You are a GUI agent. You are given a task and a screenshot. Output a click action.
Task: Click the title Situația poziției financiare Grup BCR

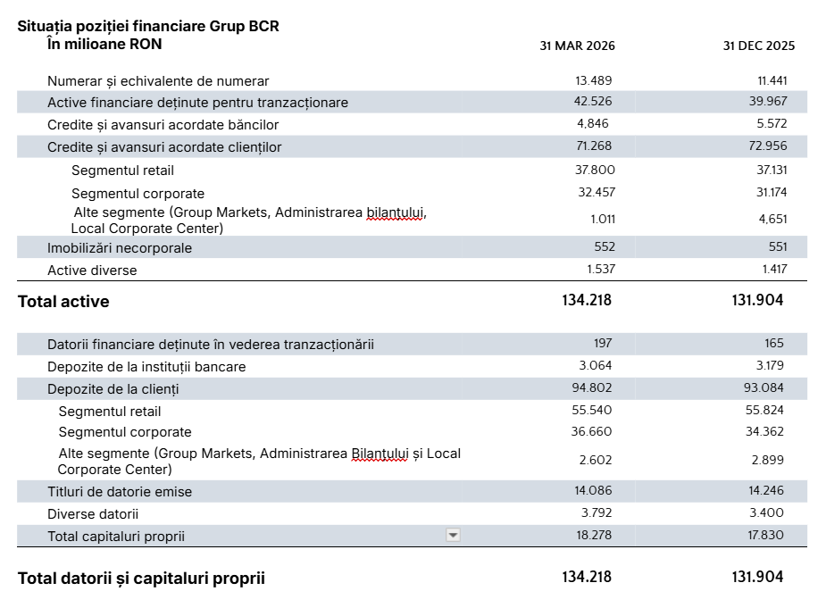148,26
